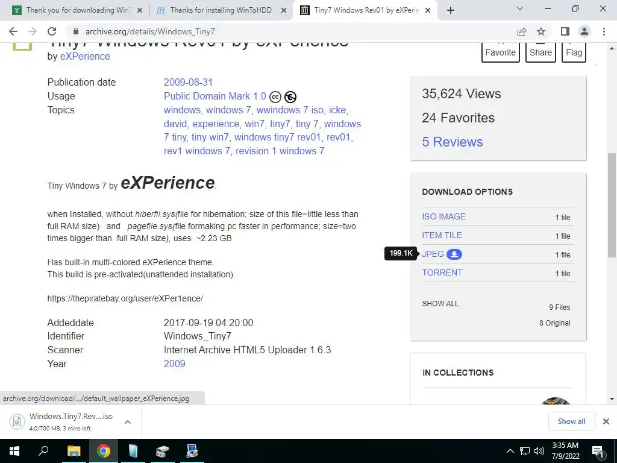This screenshot has width=617, height=463.
Task: Open the installer package taskbar icon
Action: (x=162, y=451)
